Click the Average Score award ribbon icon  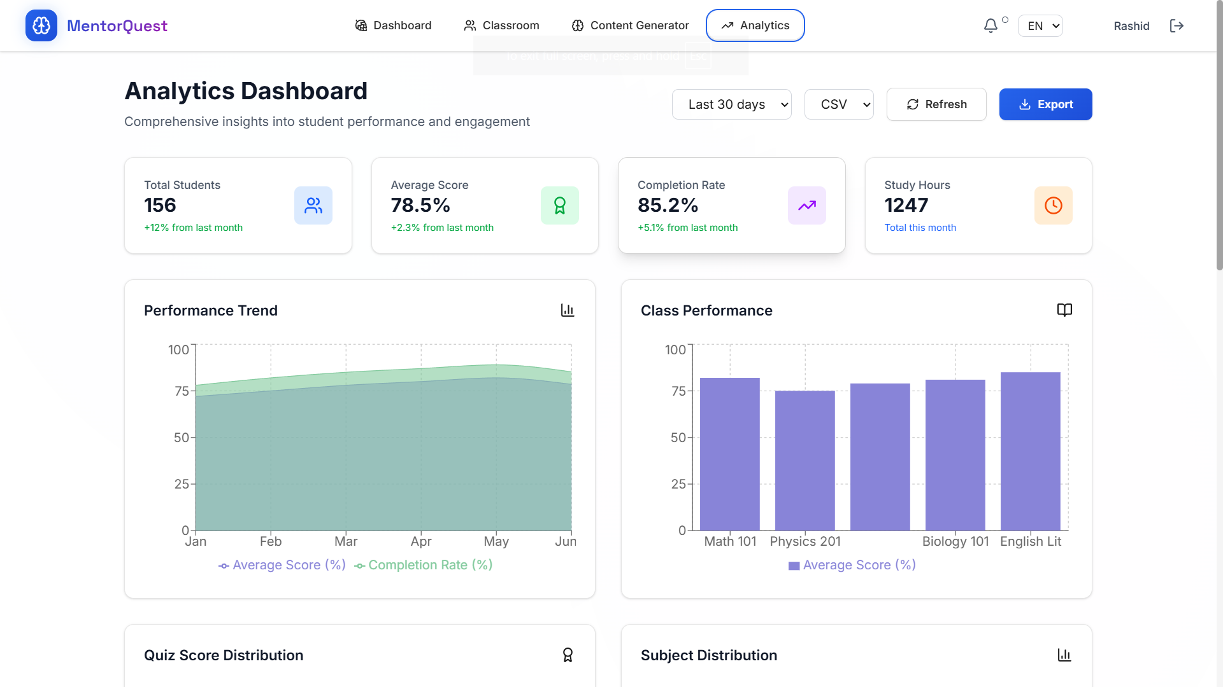click(559, 205)
